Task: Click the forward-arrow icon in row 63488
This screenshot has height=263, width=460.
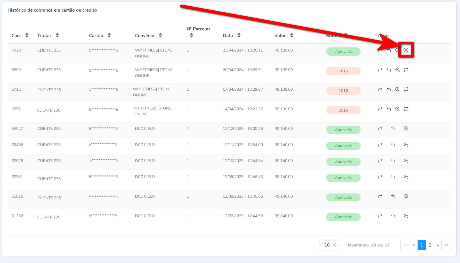Action: point(380,145)
